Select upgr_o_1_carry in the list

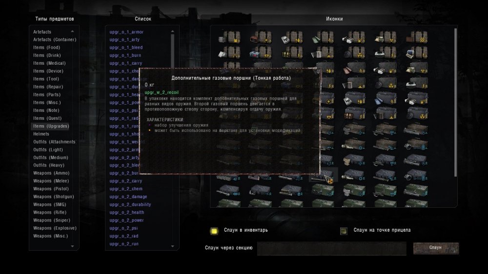(x=126, y=63)
